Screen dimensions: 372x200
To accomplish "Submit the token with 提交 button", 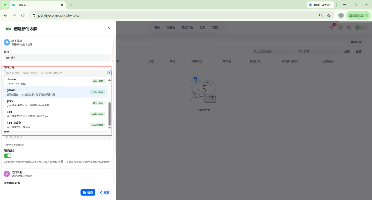I will coord(88,192).
